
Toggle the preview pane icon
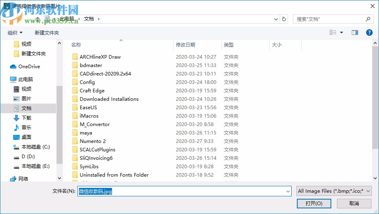pos(355,33)
